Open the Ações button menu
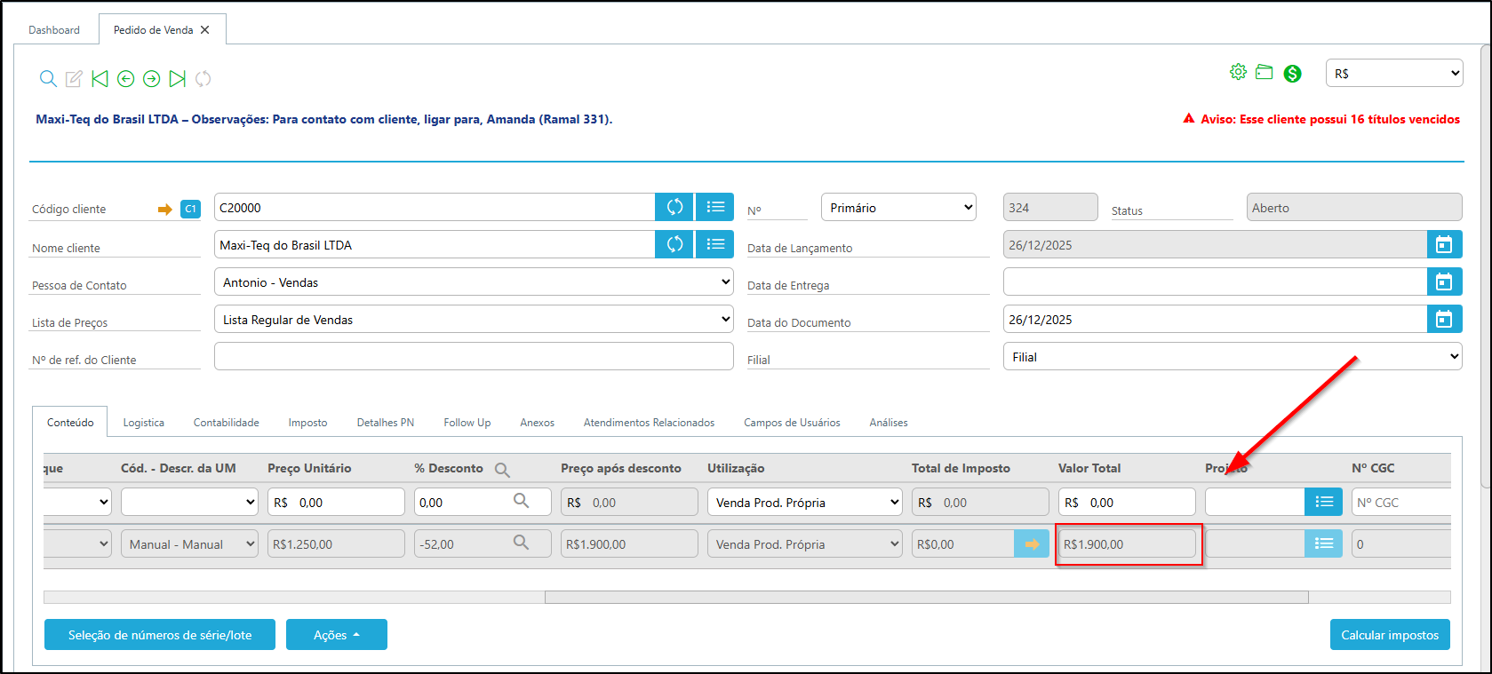 click(336, 635)
